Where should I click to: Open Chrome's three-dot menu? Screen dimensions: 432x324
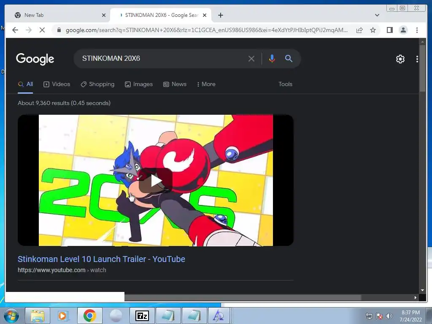pyautogui.click(x=417, y=30)
